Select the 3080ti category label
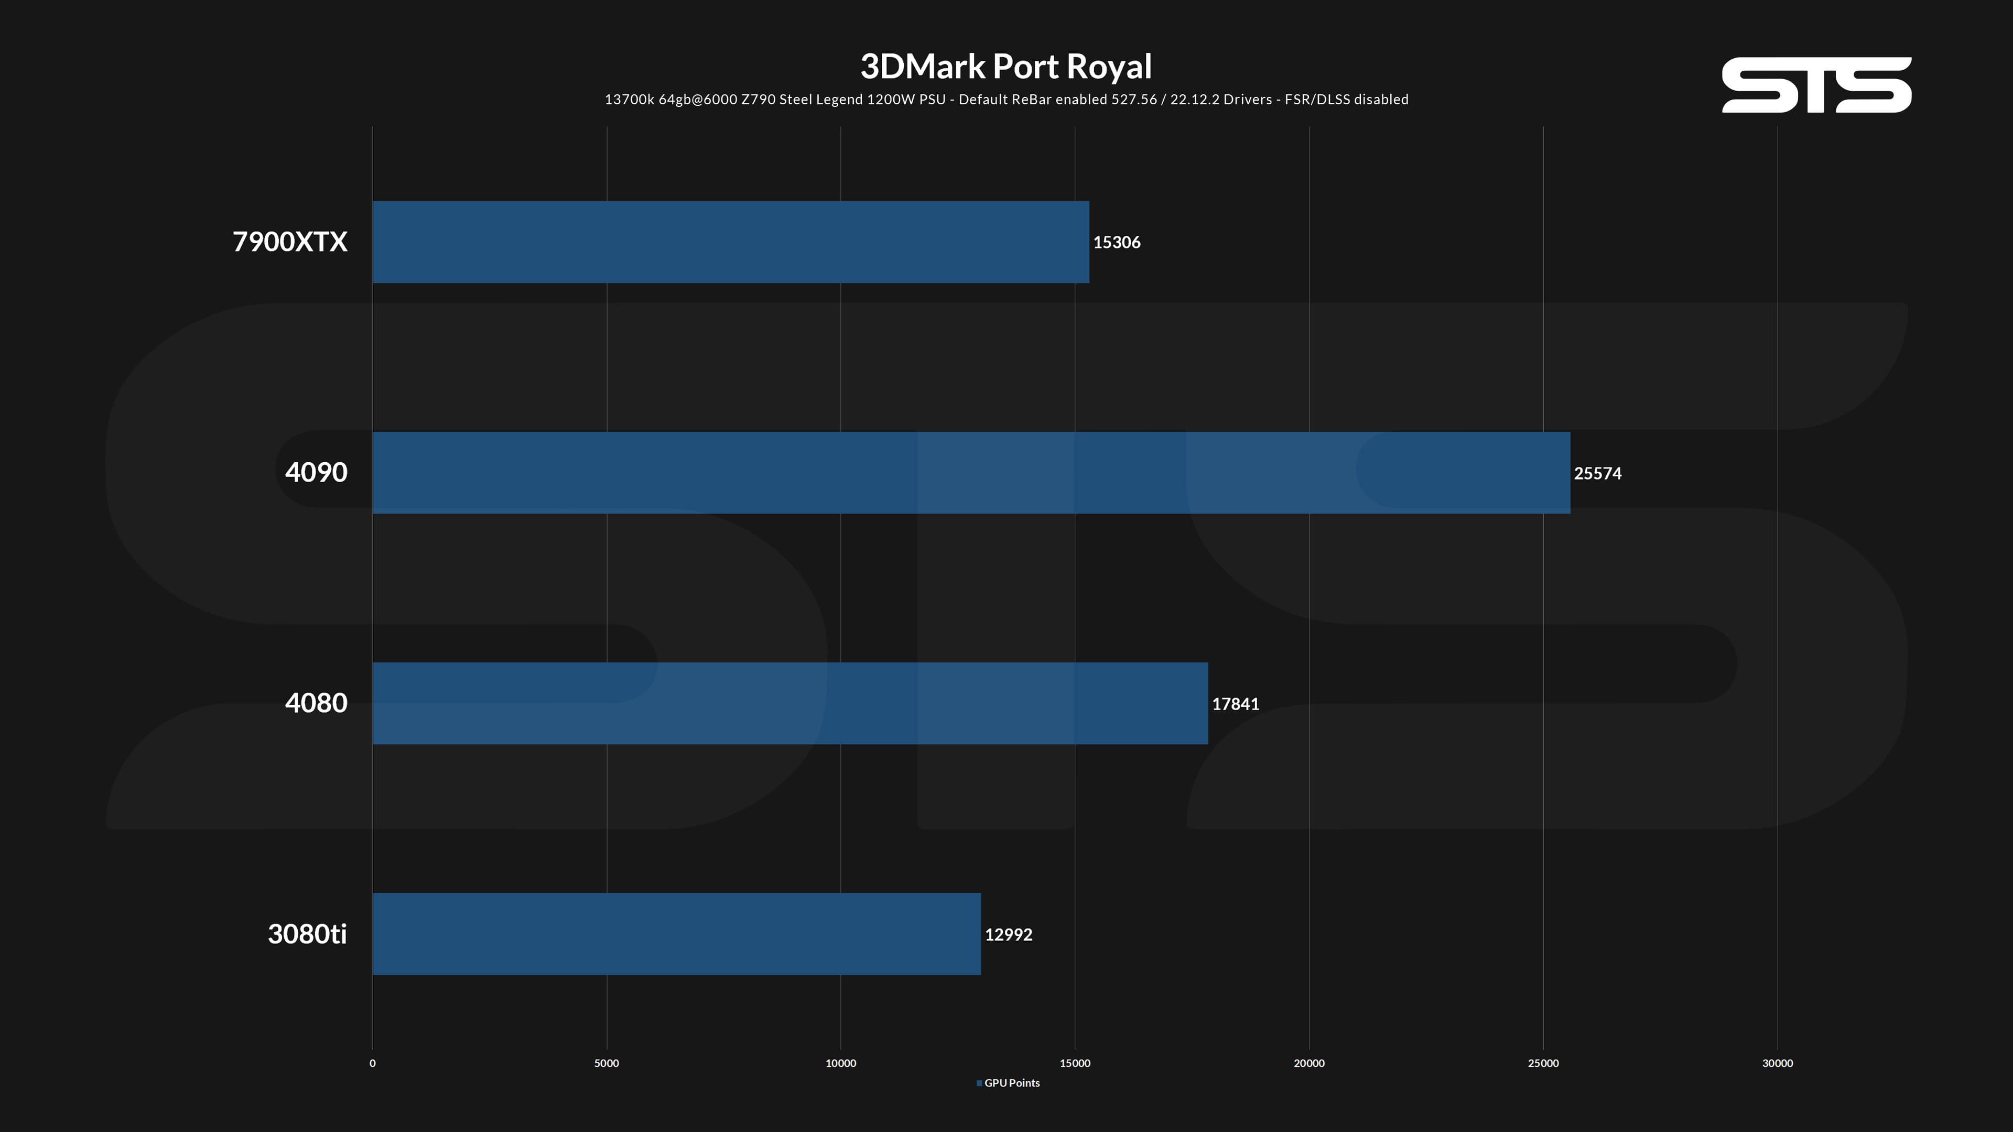The height and width of the screenshot is (1132, 2013). pos(307,933)
